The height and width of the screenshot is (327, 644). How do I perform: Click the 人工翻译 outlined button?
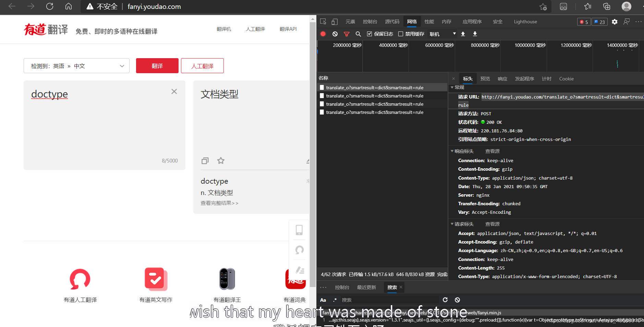click(202, 66)
